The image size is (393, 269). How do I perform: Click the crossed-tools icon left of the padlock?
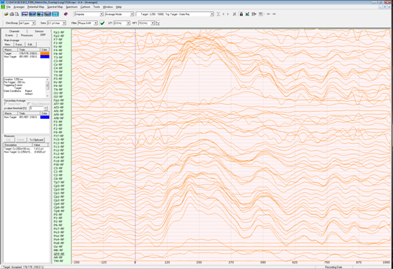235,14
